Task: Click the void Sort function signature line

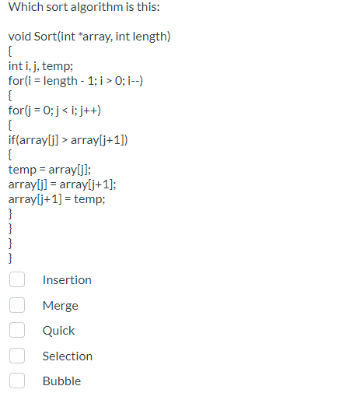Action: (x=89, y=37)
